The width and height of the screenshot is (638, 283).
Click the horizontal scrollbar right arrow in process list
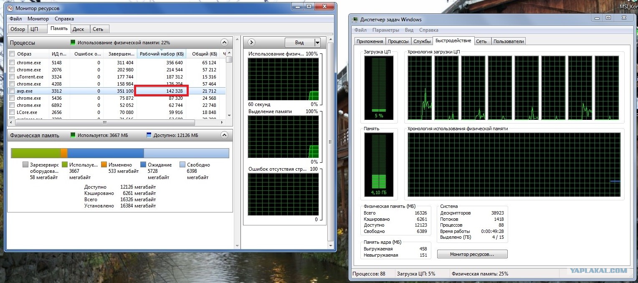pyautogui.click(x=223, y=123)
